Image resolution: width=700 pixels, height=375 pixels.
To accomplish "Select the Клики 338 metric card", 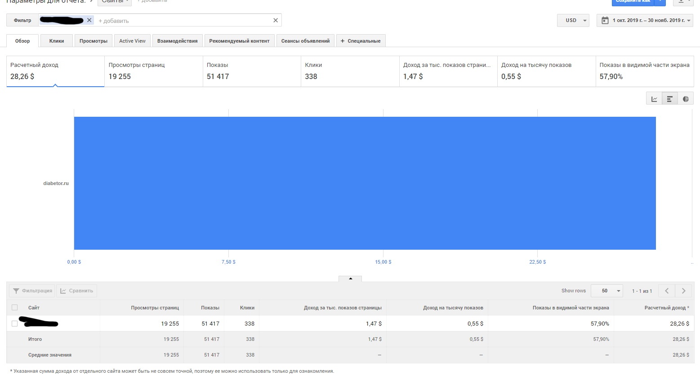I will click(350, 71).
